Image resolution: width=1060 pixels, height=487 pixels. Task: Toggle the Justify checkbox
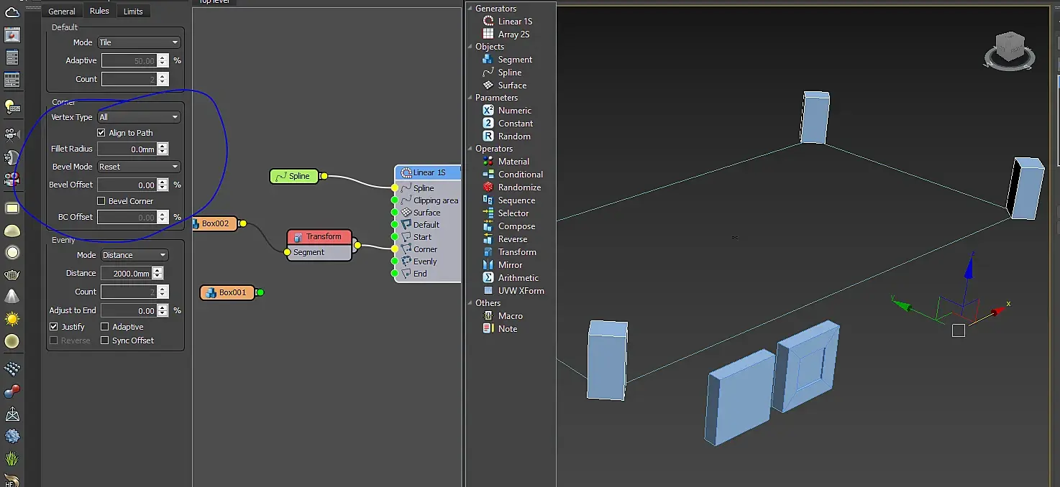click(54, 327)
